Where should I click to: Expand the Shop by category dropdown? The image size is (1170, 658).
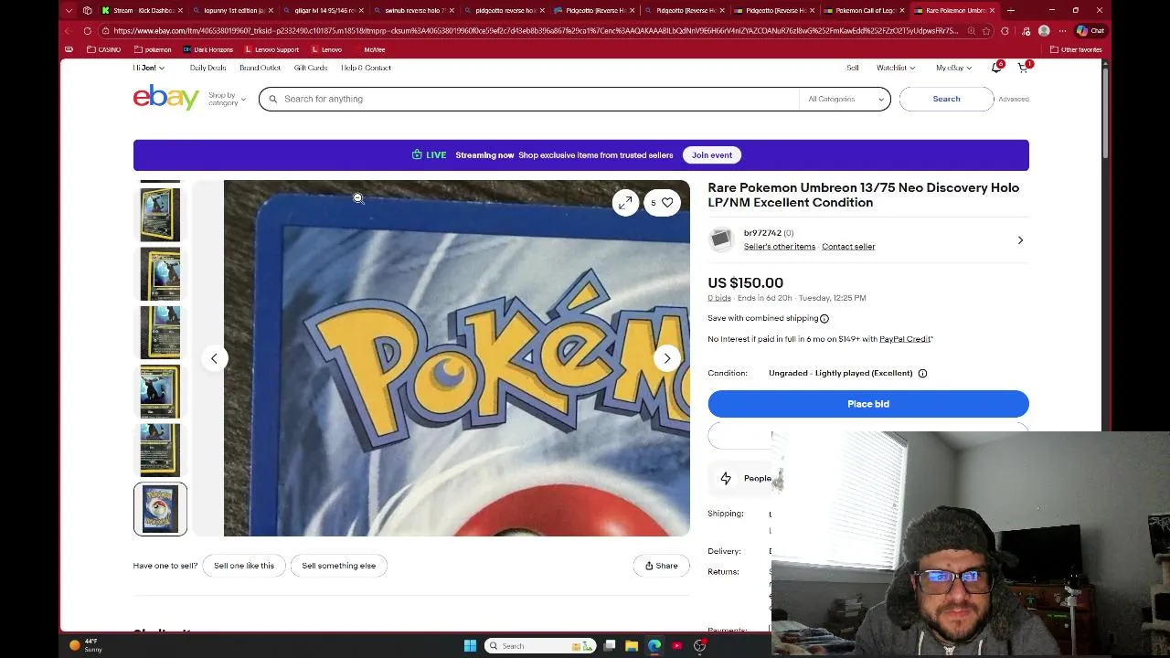227,99
